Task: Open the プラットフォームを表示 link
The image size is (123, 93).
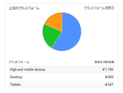Action: click(x=99, y=8)
